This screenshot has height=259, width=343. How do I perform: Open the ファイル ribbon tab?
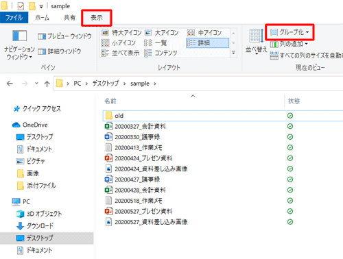[x=14, y=18]
